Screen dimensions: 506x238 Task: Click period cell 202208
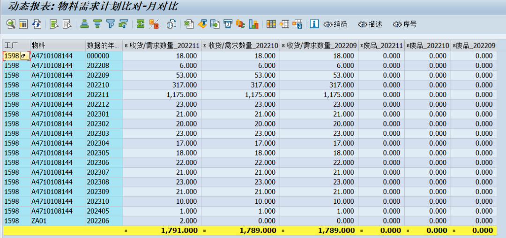[x=104, y=66]
